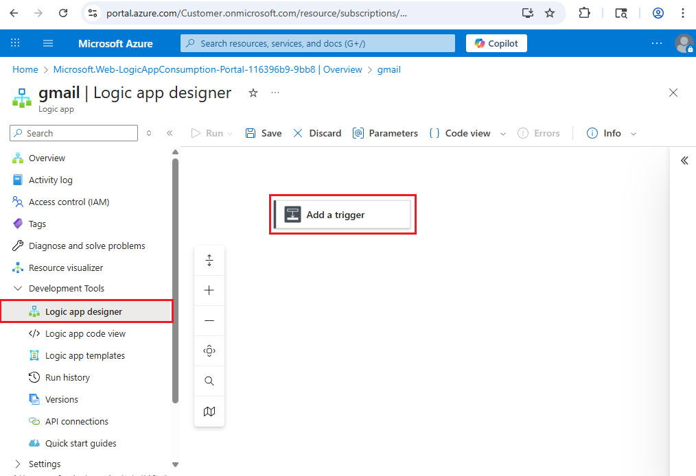Zoom out of the designer canvas

[x=209, y=320]
